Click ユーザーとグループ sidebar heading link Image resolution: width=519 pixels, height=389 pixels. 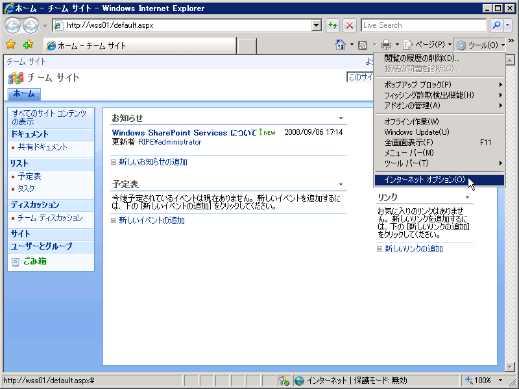click(42, 246)
